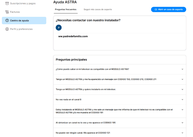Click the Facturas invoice icon
The height and width of the screenshot is (137, 193).
[7, 12]
